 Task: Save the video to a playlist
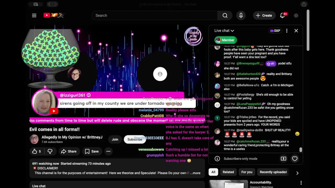click(92, 151)
